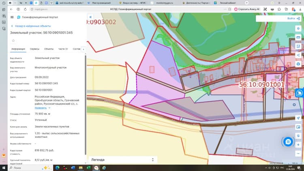Click the bookmark icon in address bar
The image size is (304, 171).
coord(229,9)
